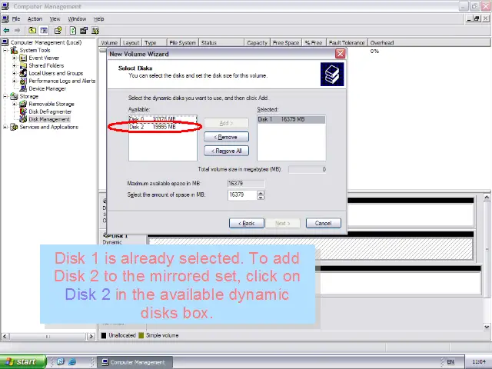The image size is (492, 369).
Task: Click the Back button in wizard
Action: [247, 223]
